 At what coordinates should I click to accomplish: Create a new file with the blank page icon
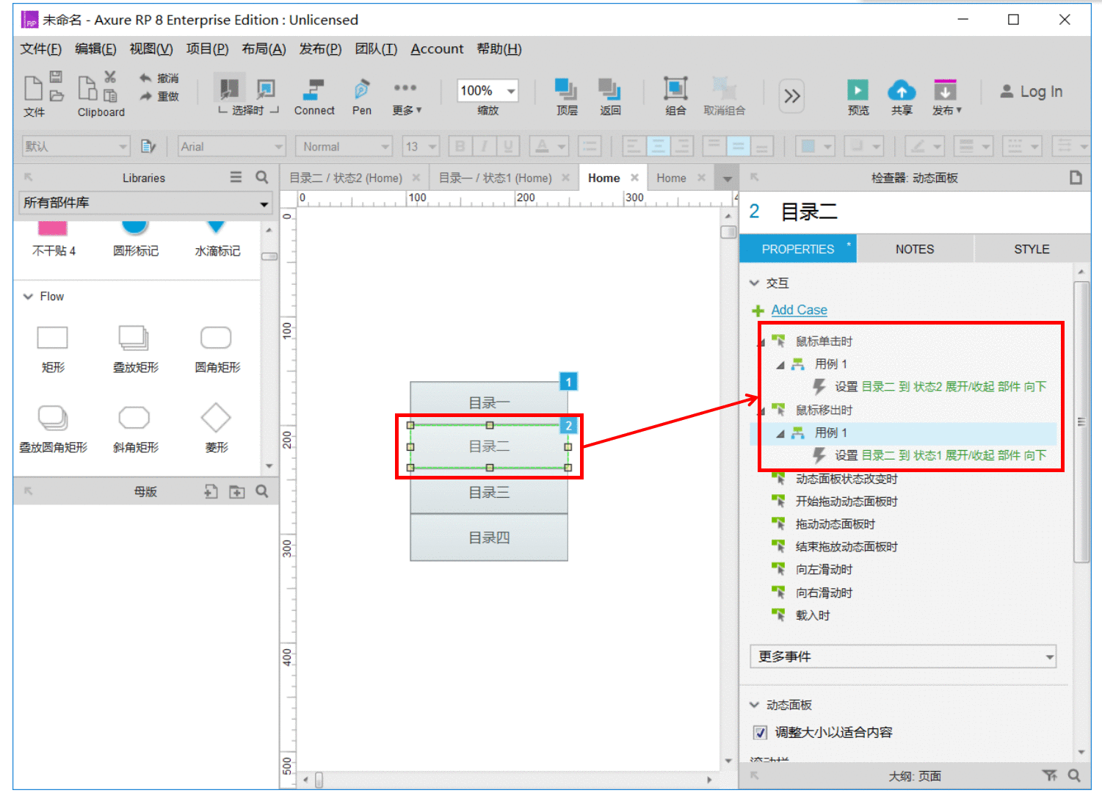tap(33, 87)
